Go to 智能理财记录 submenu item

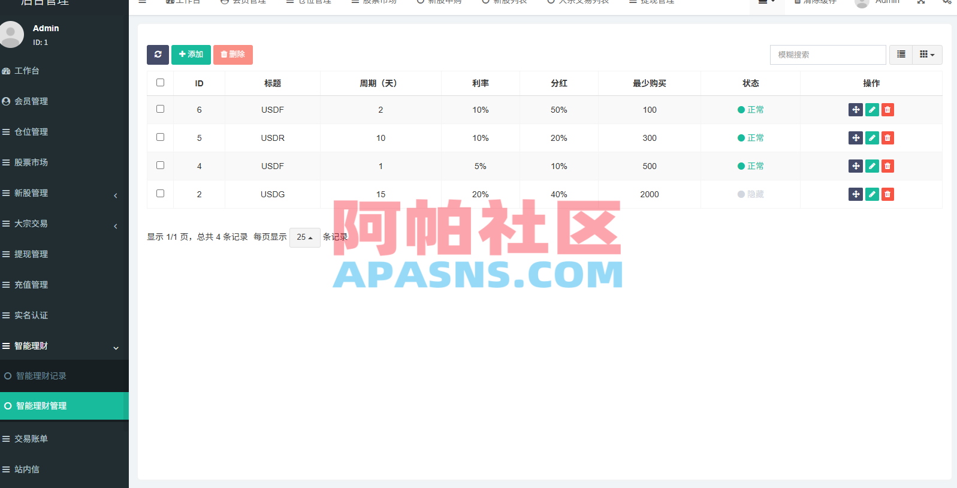click(64, 376)
